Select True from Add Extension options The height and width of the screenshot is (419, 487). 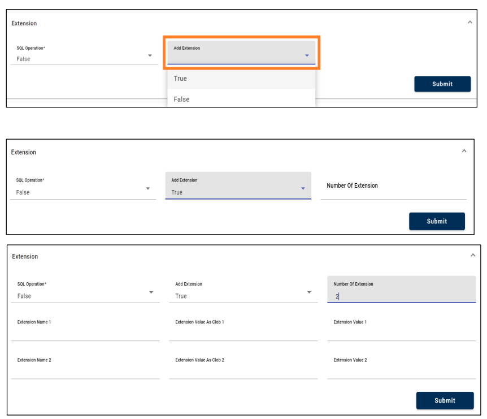click(x=241, y=79)
